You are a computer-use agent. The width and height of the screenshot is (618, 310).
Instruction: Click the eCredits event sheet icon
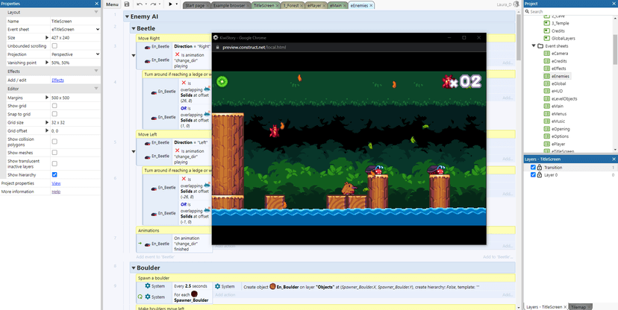pyautogui.click(x=546, y=61)
